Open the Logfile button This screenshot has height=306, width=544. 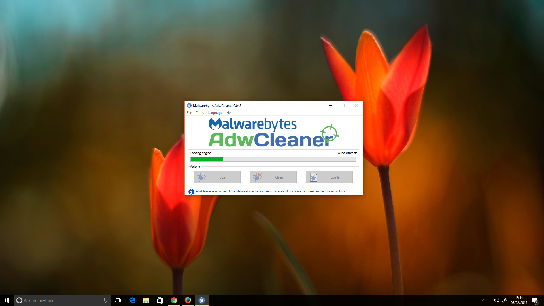click(x=329, y=177)
